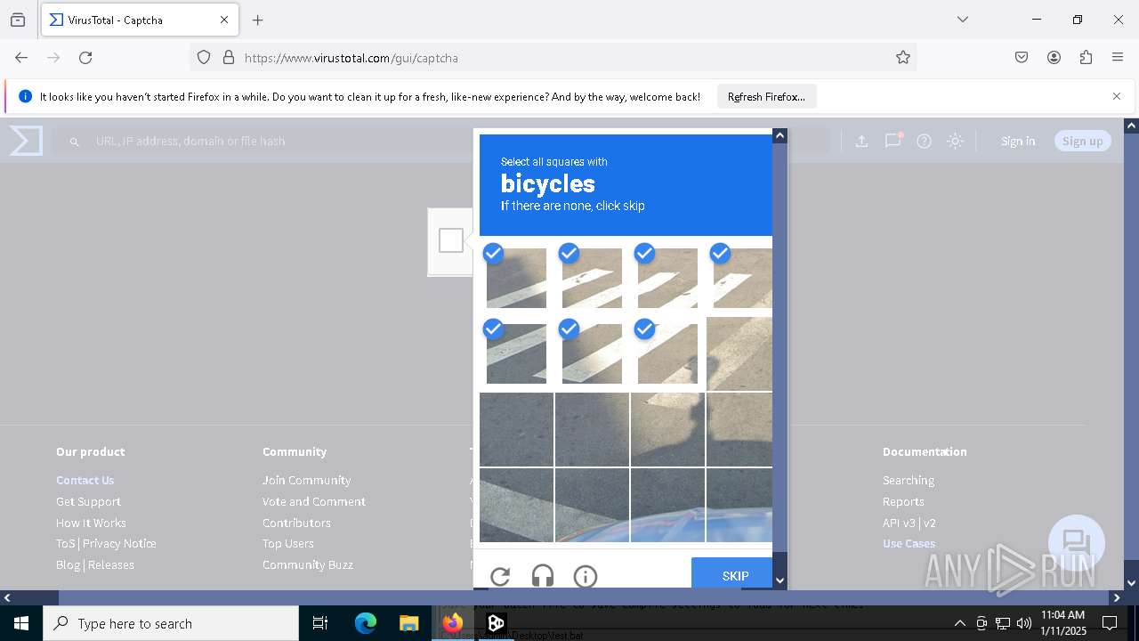
Task: Toggle light/dark theme sun icon
Action: pos(955,141)
